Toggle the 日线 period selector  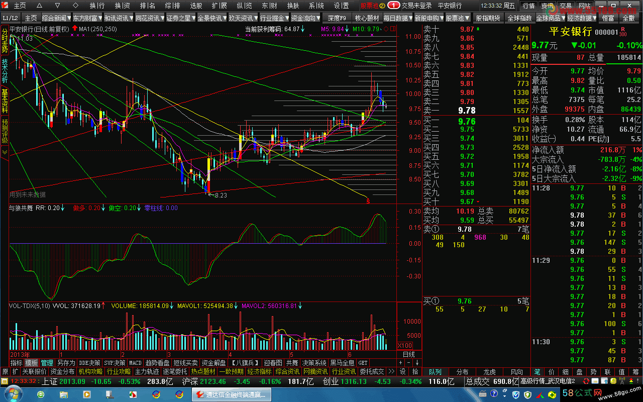coord(409,354)
